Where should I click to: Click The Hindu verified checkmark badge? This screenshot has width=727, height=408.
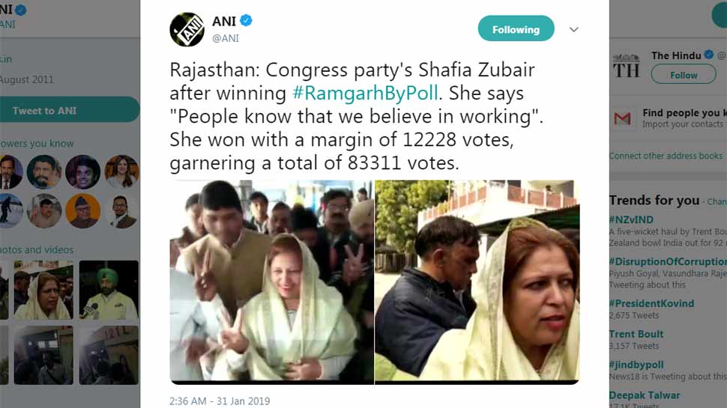(708, 55)
